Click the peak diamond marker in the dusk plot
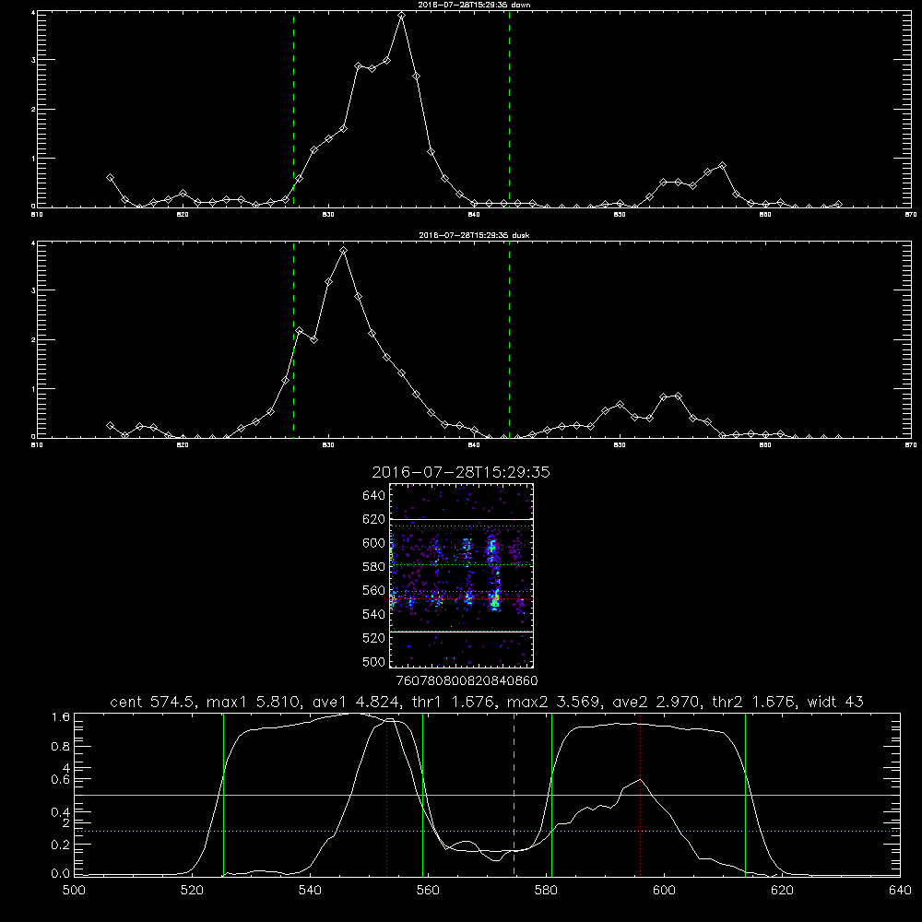The width and height of the screenshot is (922, 922). coord(343,251)
